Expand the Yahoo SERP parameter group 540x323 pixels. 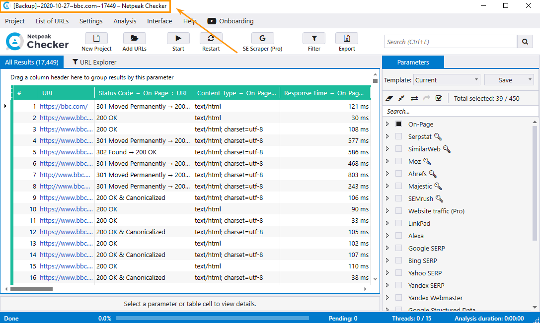pyautogui.click(x=387, y=272)
